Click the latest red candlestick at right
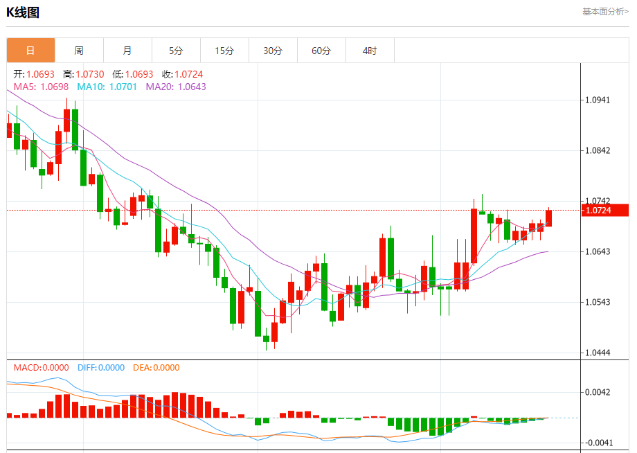Viewport: 637px width, 453px height. tap(548, 218)
